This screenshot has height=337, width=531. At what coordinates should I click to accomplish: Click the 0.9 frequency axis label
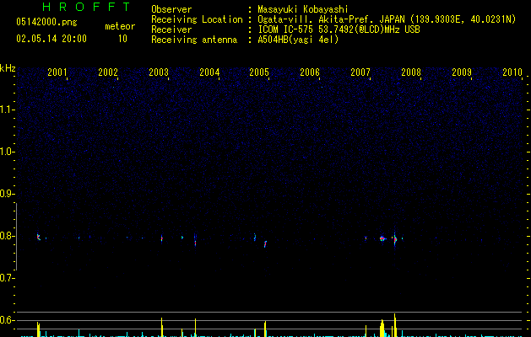coord(7,194)
